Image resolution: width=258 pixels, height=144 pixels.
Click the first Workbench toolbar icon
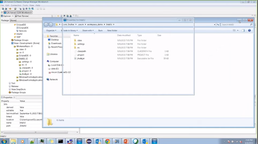coord(3,9)
